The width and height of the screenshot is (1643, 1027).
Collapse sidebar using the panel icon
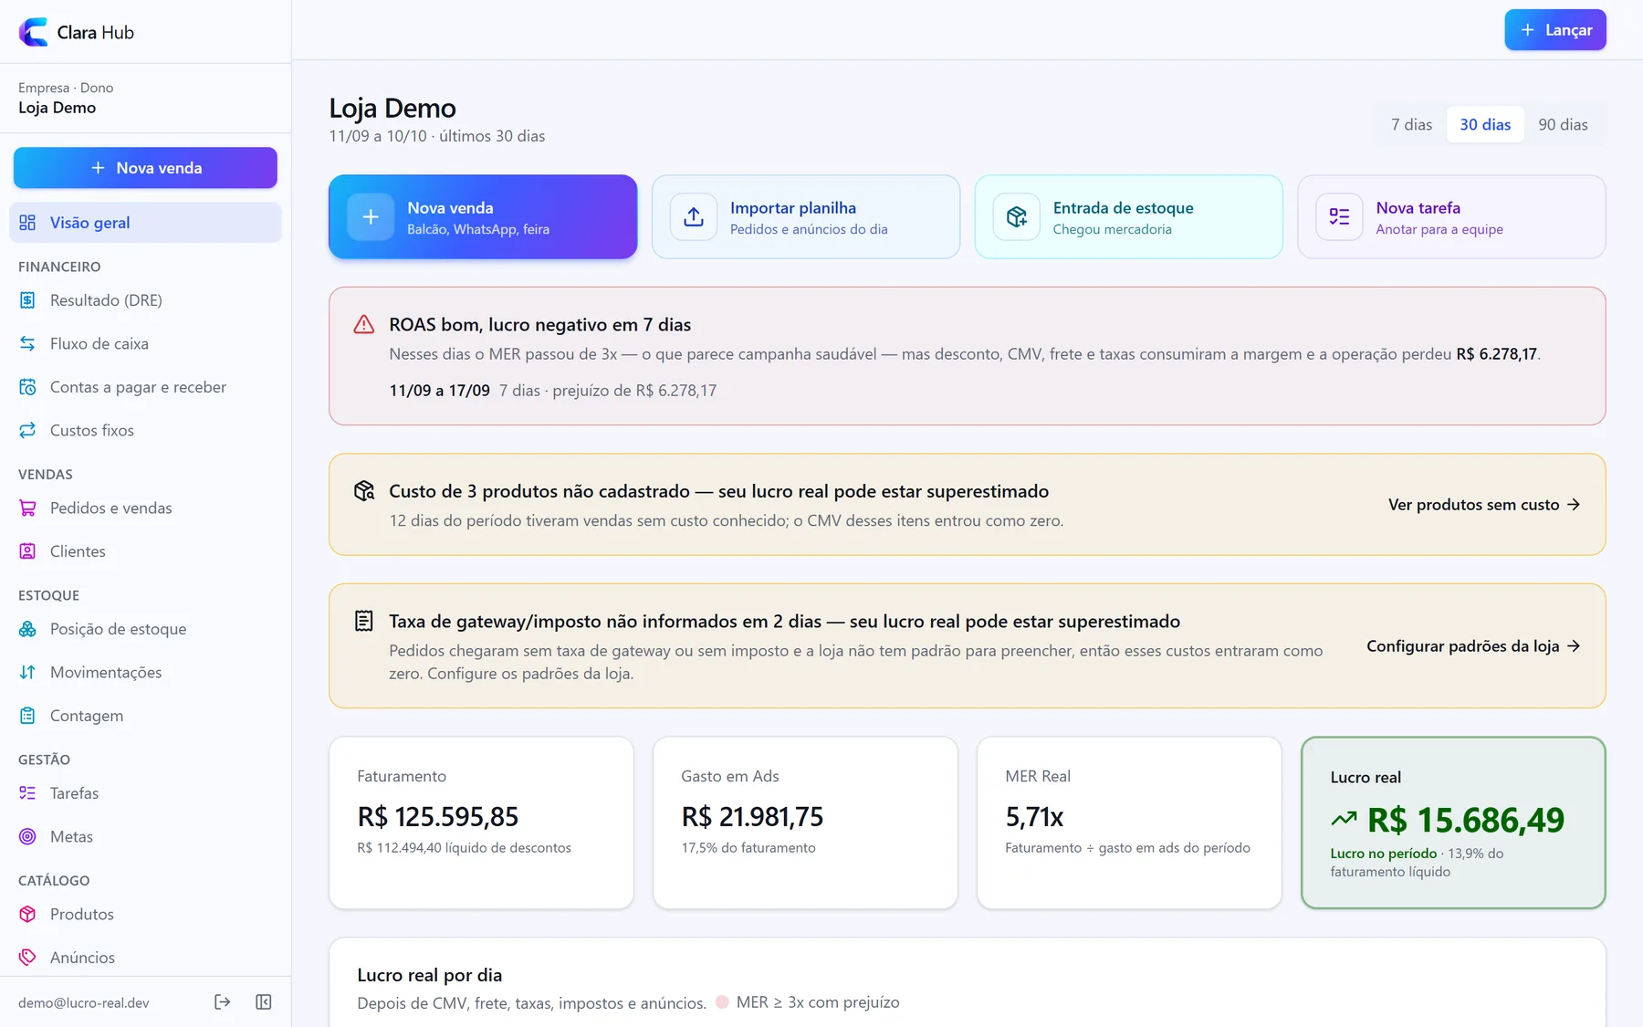click(x=264, y=1002)
